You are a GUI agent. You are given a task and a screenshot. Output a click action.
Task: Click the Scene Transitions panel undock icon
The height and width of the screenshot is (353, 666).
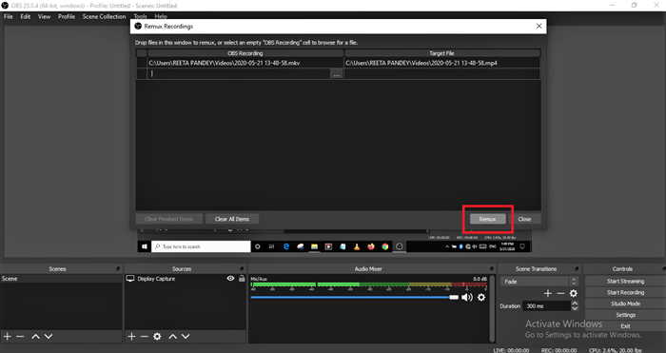click(577, 269)
